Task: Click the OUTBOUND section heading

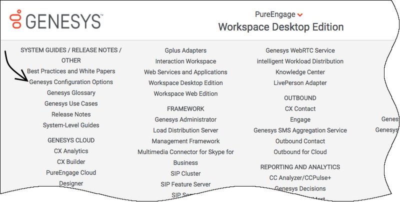Action: point(300,98)
